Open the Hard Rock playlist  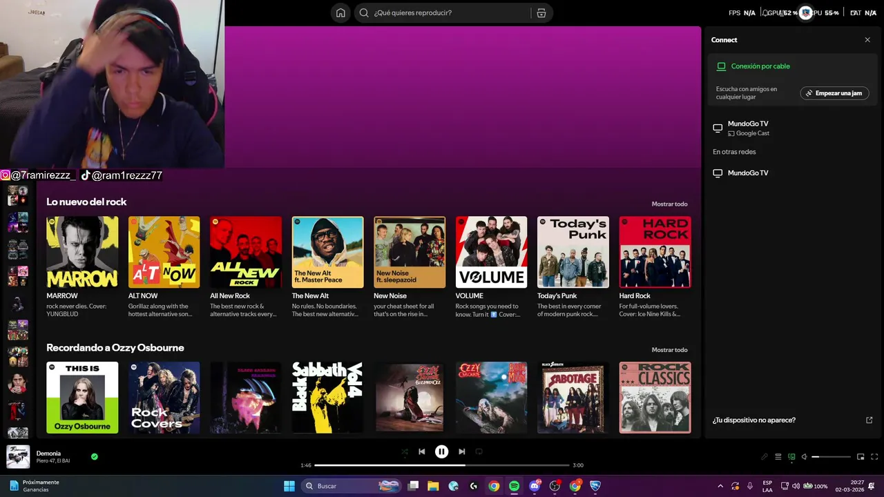coord(655,267)
